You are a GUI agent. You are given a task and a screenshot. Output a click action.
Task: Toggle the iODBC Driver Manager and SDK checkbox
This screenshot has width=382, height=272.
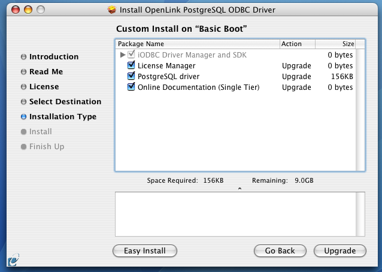[131, 55]
